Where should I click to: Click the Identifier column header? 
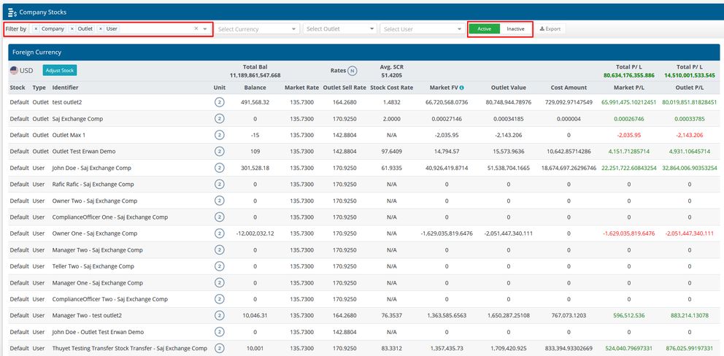(x=65, y=88)
